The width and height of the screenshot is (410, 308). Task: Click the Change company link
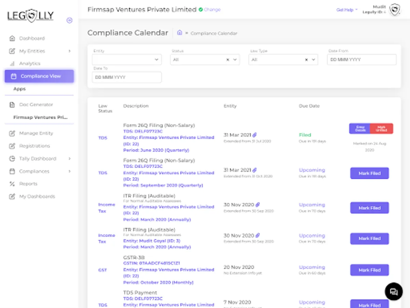click(212, 10)
